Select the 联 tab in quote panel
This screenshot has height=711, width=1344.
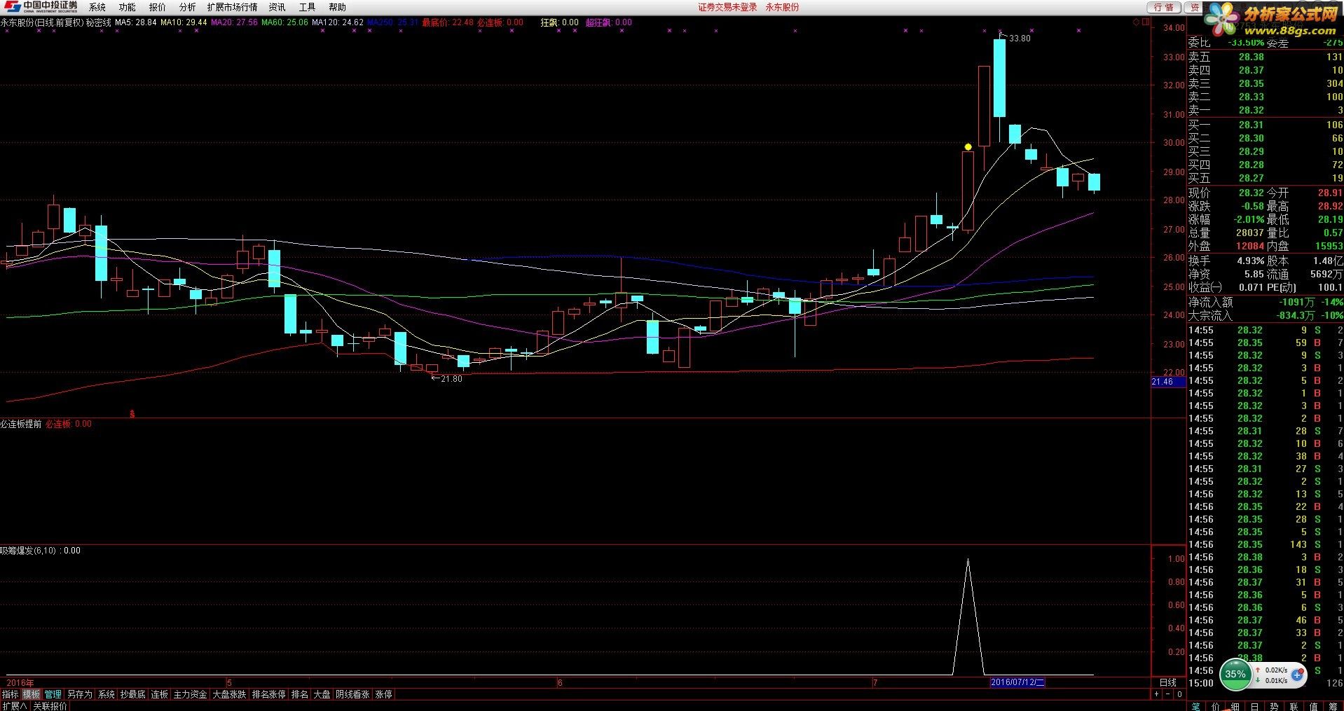tap(1294, 706)
